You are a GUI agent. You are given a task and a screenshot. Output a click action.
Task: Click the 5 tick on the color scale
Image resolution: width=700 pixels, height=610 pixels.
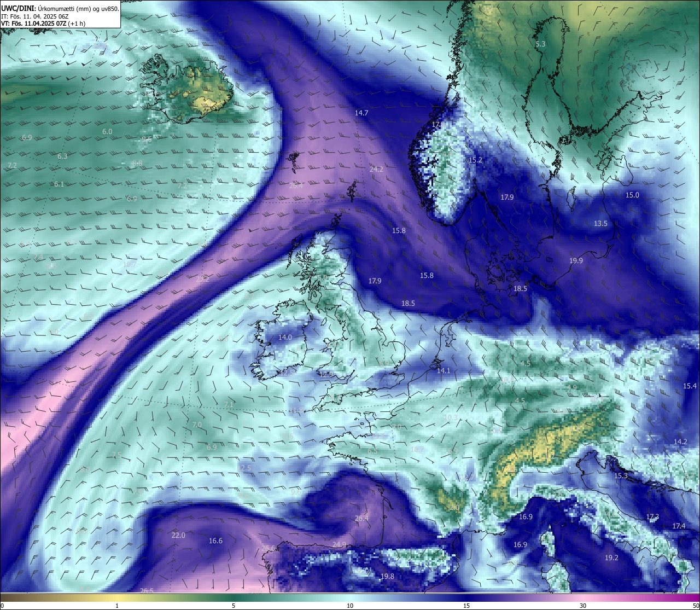coord(234,606)
